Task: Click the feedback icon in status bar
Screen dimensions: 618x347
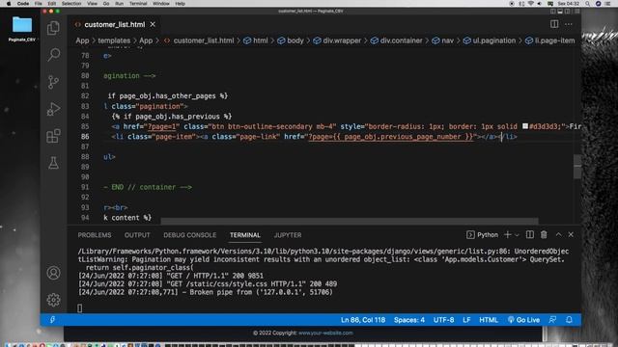Action: 552,320
